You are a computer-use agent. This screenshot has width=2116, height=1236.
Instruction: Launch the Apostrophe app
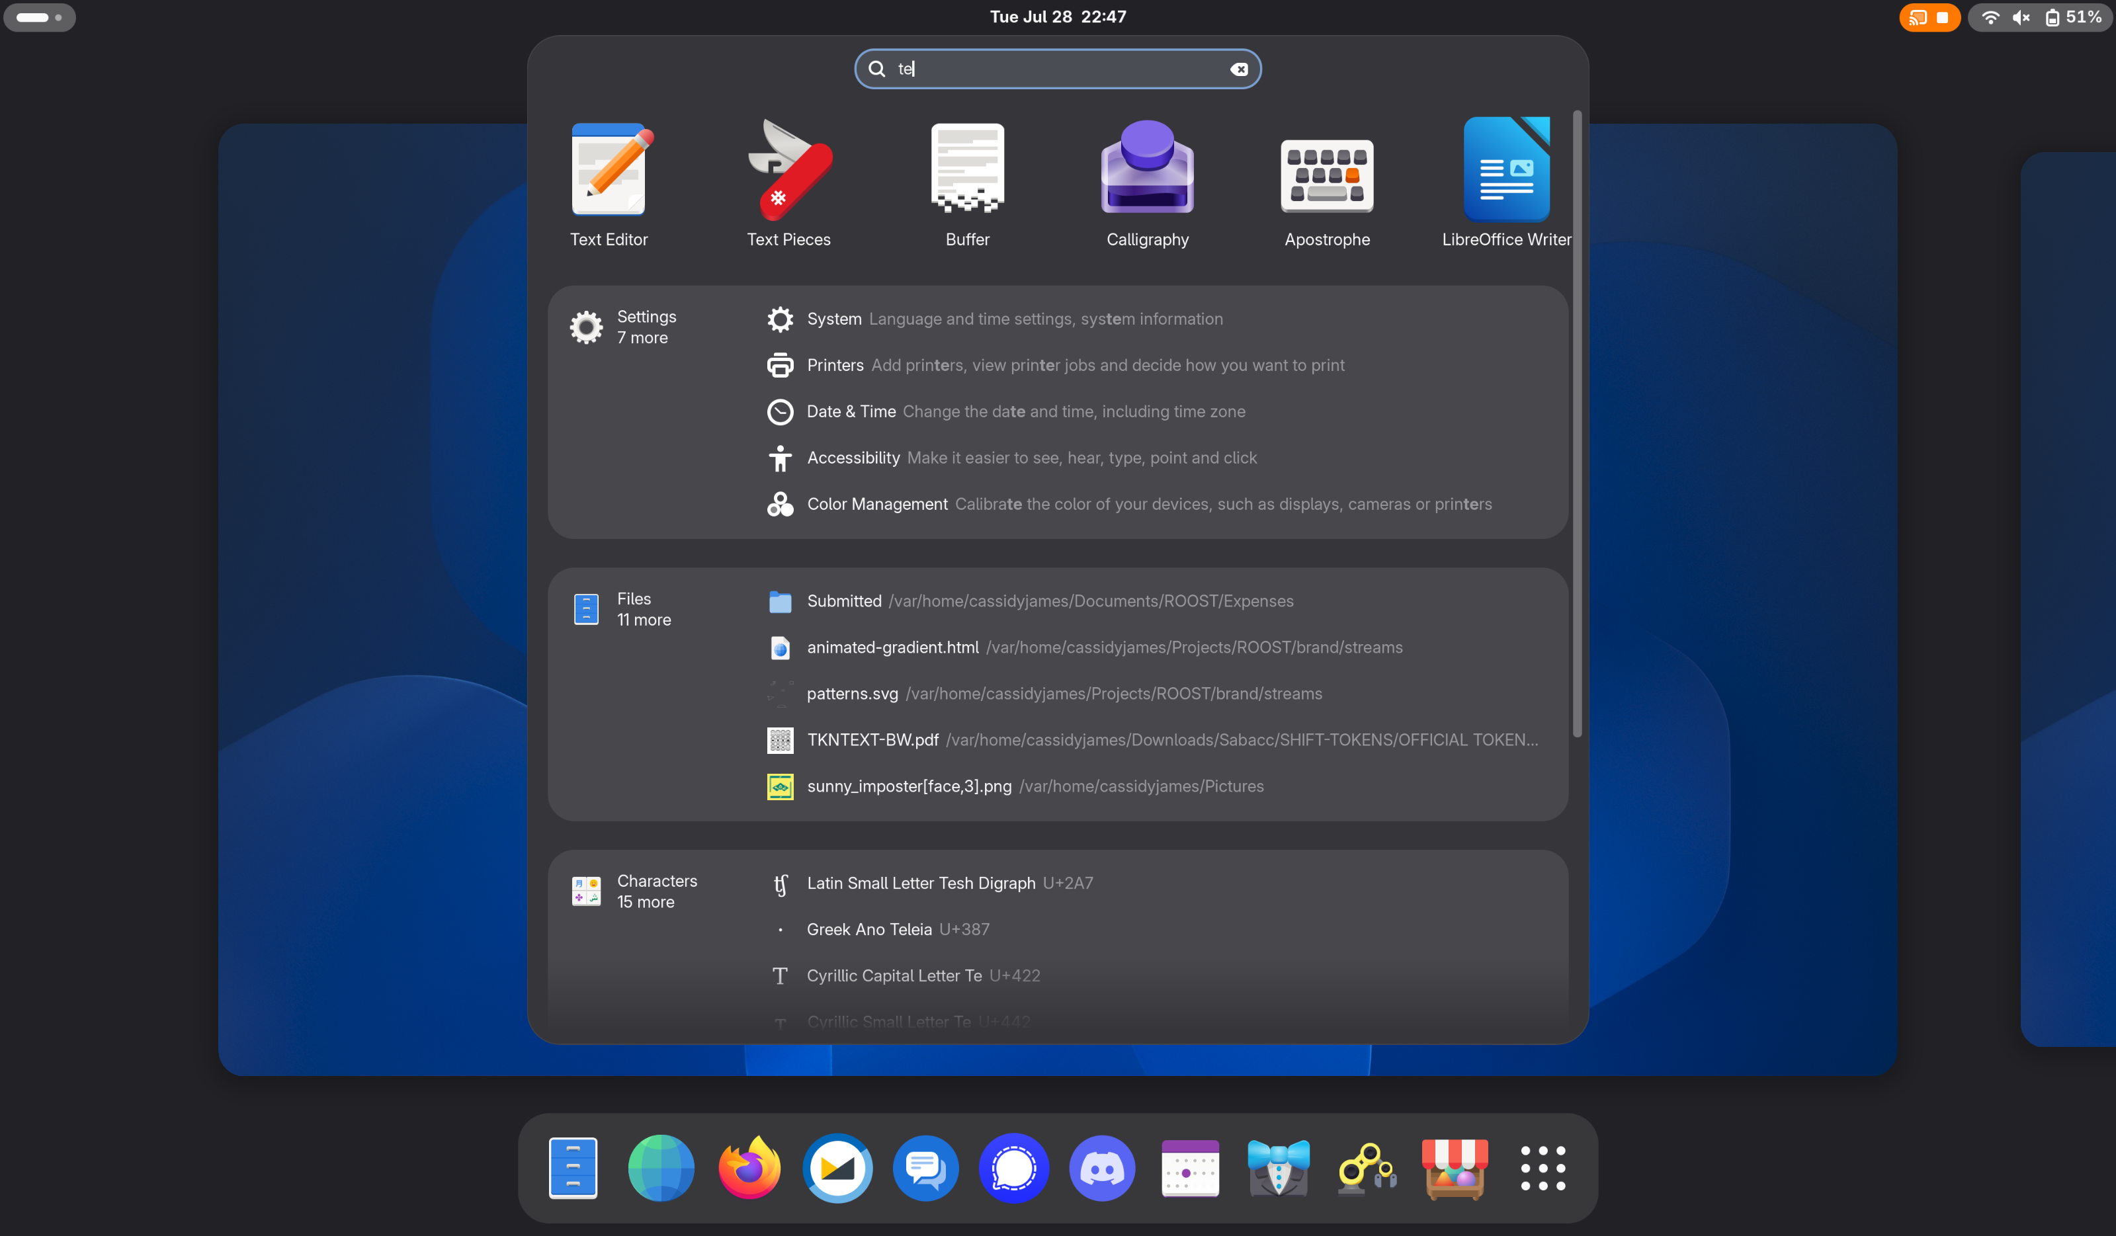pos(1327,183)
